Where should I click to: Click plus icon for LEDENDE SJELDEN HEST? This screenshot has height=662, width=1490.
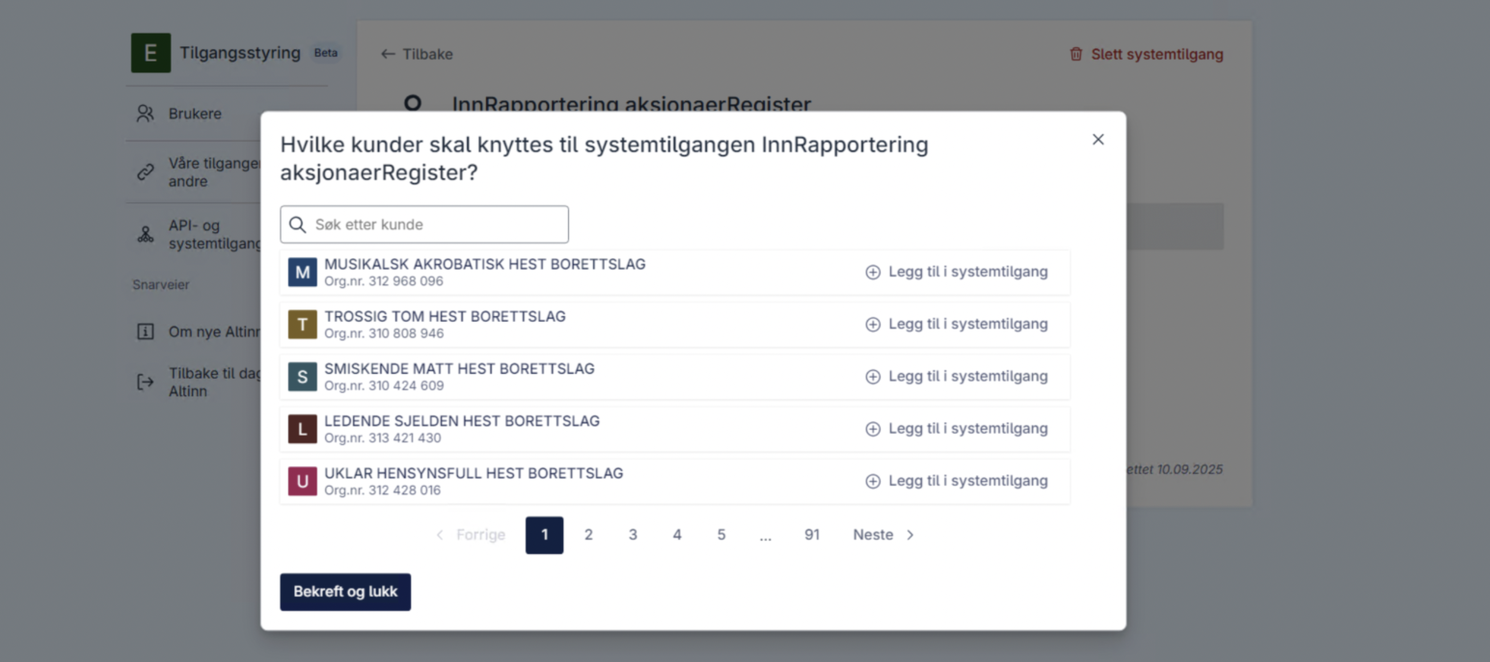(872, 428)
